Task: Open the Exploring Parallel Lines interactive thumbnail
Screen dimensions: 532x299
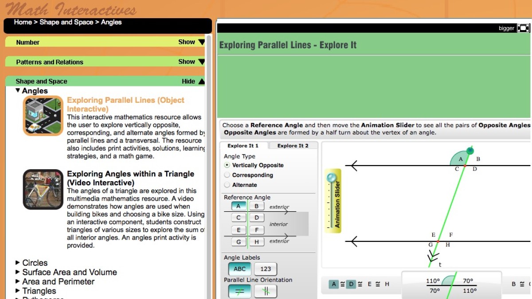Action: coord(43,116)
